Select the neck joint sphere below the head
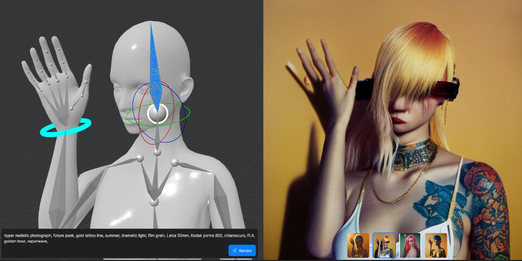This screenshot has width=522, height=261. point(158,152)
